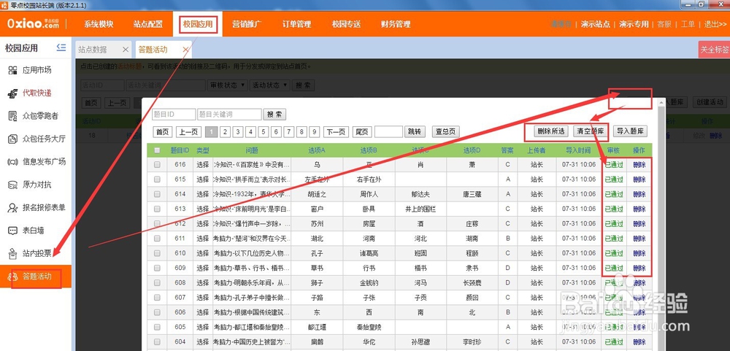Collapse the 校园应用 sidebar with the toggle icon
Image resolution: width=730 pixels, height=351 pixels.
tap(61, 47)
